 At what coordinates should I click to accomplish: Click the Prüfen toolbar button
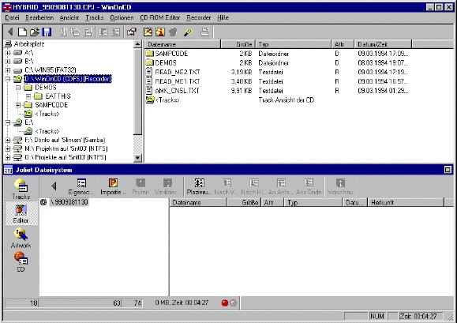[140, 186]
